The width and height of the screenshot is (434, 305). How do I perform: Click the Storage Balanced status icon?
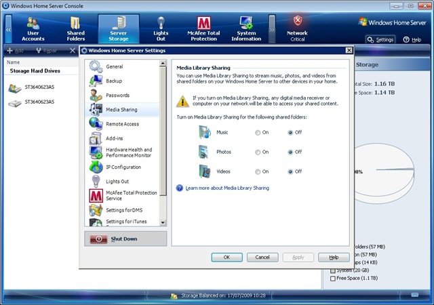174,296
